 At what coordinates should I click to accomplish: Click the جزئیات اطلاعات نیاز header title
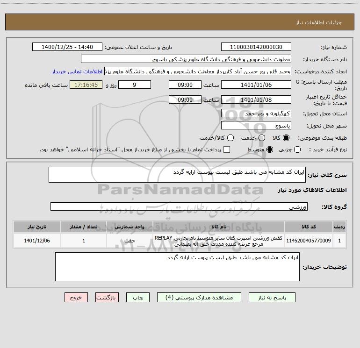[x=318, y=22]
